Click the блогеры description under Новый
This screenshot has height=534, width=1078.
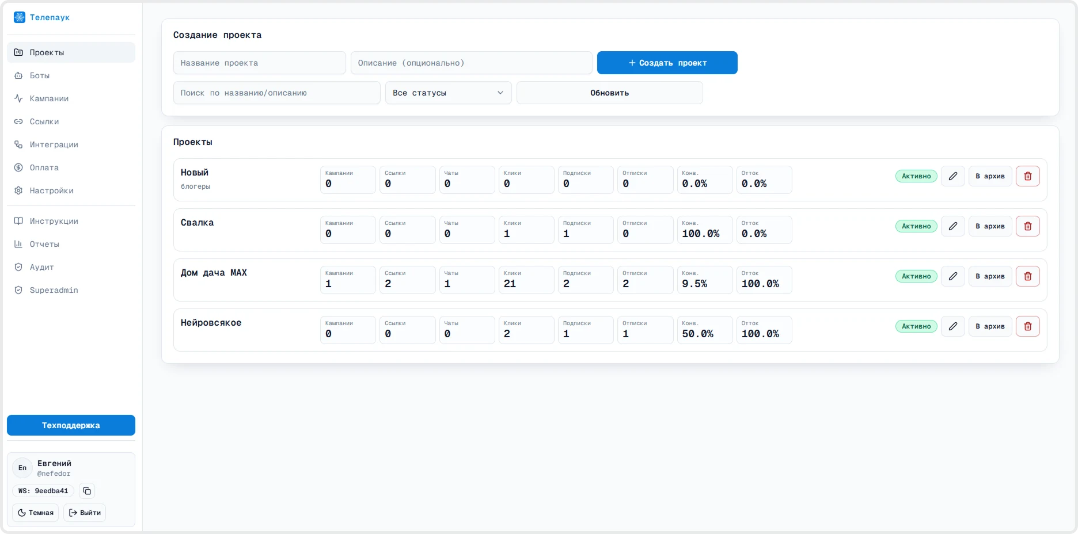point(195,186)
